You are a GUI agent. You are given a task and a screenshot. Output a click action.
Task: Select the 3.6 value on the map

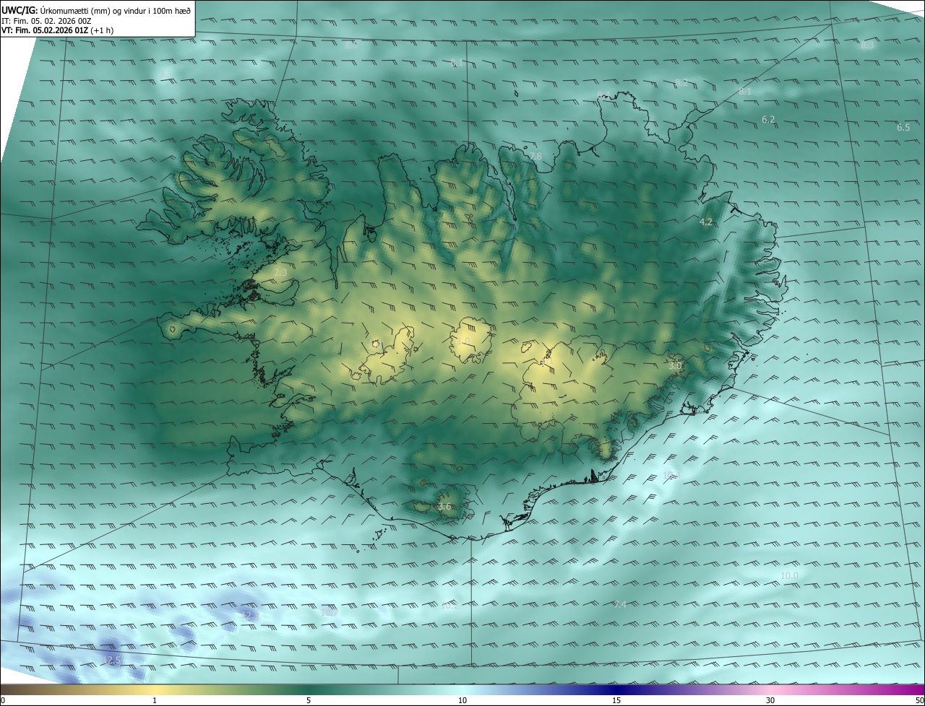click(x=444, y=507)
